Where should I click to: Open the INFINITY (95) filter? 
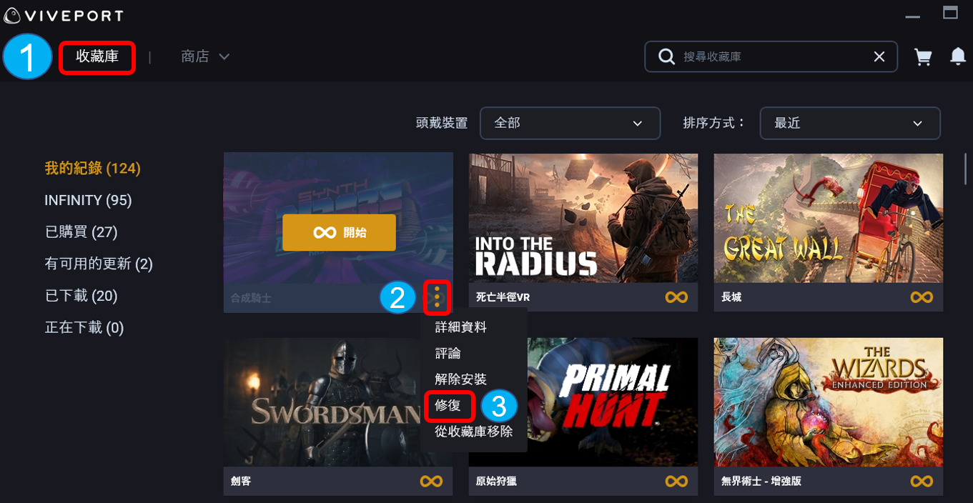pos(88,201)
